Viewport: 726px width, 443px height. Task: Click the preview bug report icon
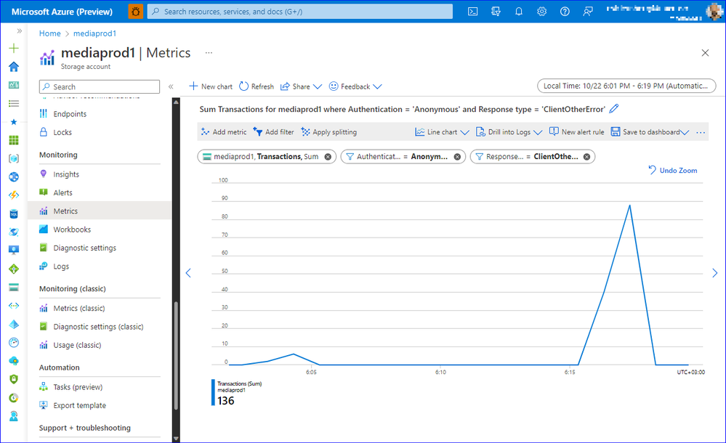click(x=136, y=12)
